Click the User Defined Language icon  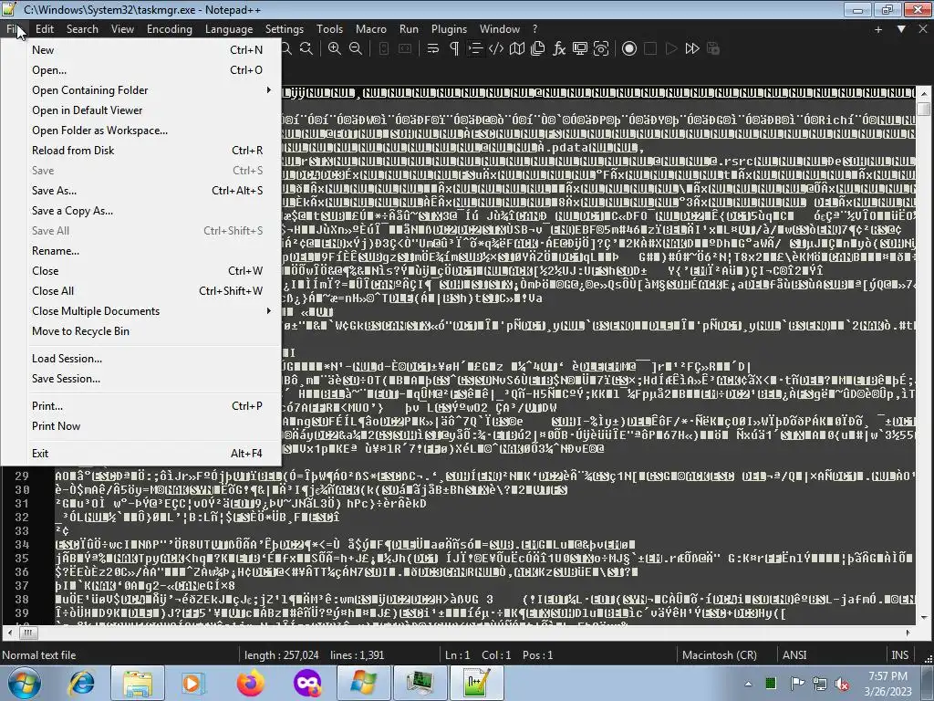coord(495,49)
